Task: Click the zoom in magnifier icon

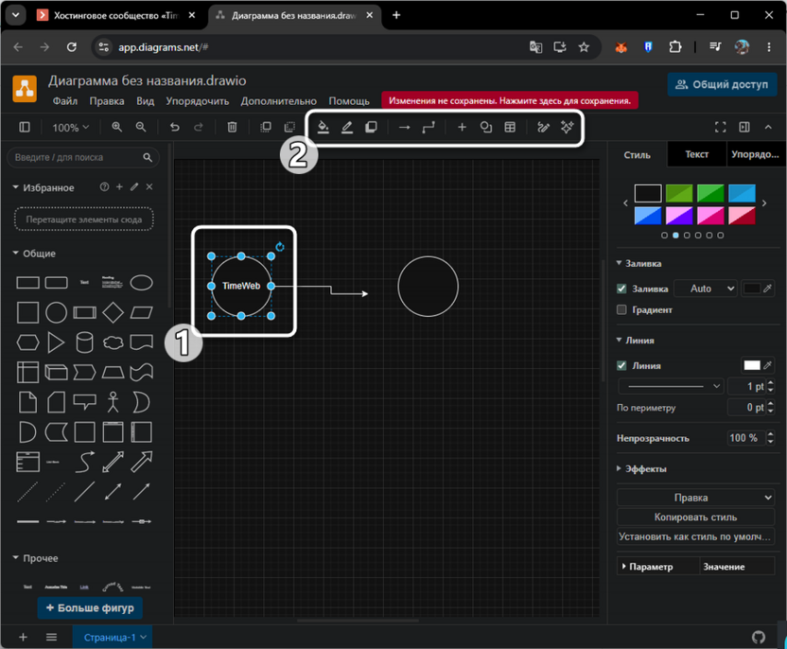Action: (x=117, y=127)
